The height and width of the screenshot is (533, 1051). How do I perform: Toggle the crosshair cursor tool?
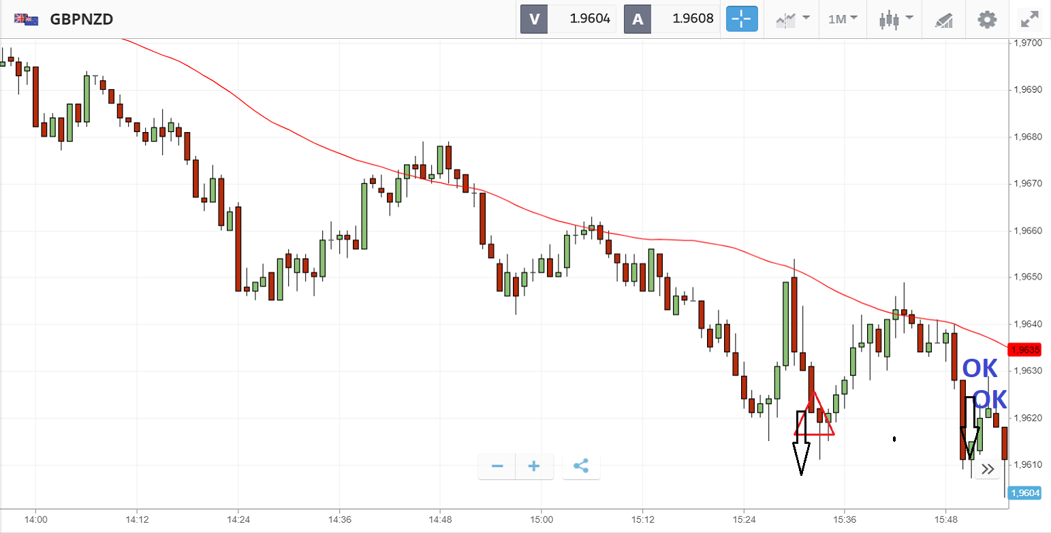(742, 19)
